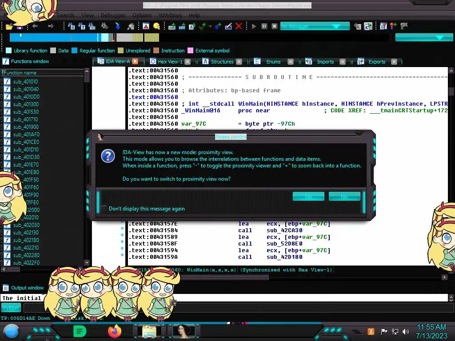This screenshot has width=455, height=341.
Task: Switch to the Imports tab
Action: coord(325,62)
